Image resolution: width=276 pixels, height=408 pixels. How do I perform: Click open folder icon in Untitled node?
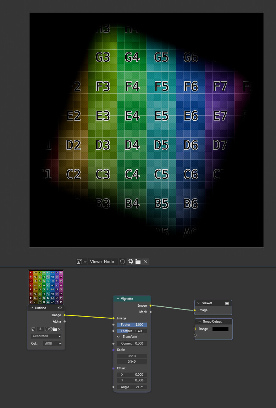55,329
